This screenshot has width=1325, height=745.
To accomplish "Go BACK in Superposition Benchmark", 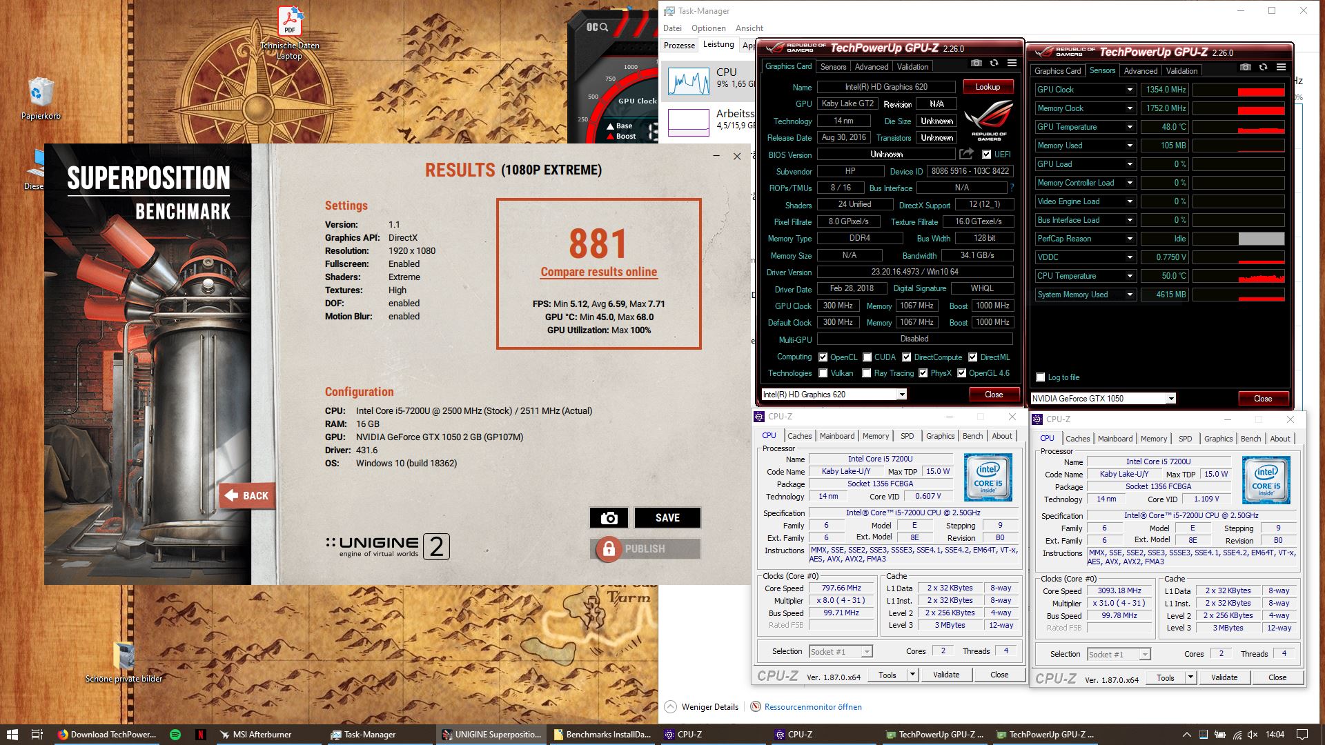I will [x=247, y=495].
